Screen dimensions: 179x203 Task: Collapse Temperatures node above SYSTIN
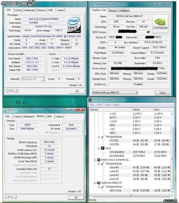[x=99, y=137]
